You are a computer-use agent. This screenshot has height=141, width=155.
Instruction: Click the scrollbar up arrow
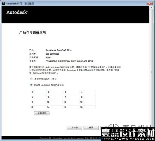coord(151,8)
